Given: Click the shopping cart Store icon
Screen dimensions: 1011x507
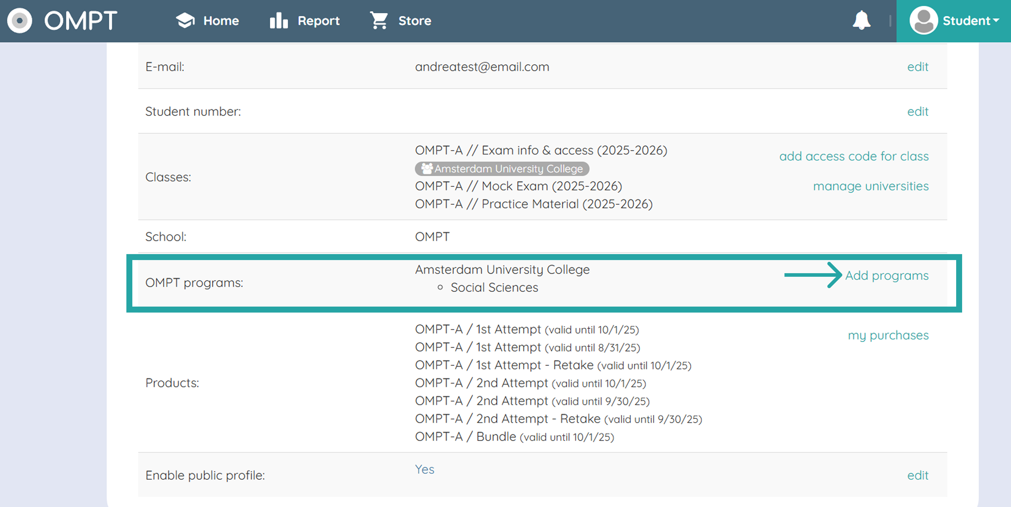Looking at the screenshot, I should [379, 20].
